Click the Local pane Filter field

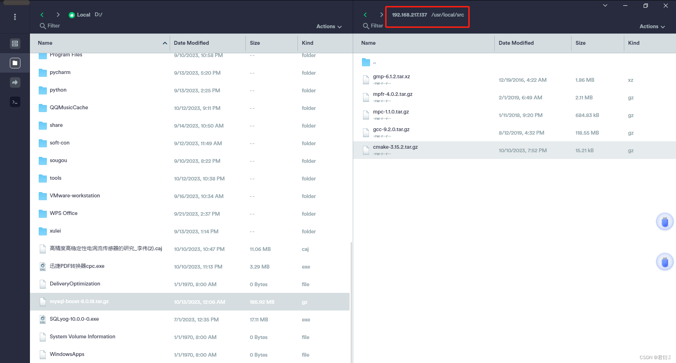[x=54, y=26]
